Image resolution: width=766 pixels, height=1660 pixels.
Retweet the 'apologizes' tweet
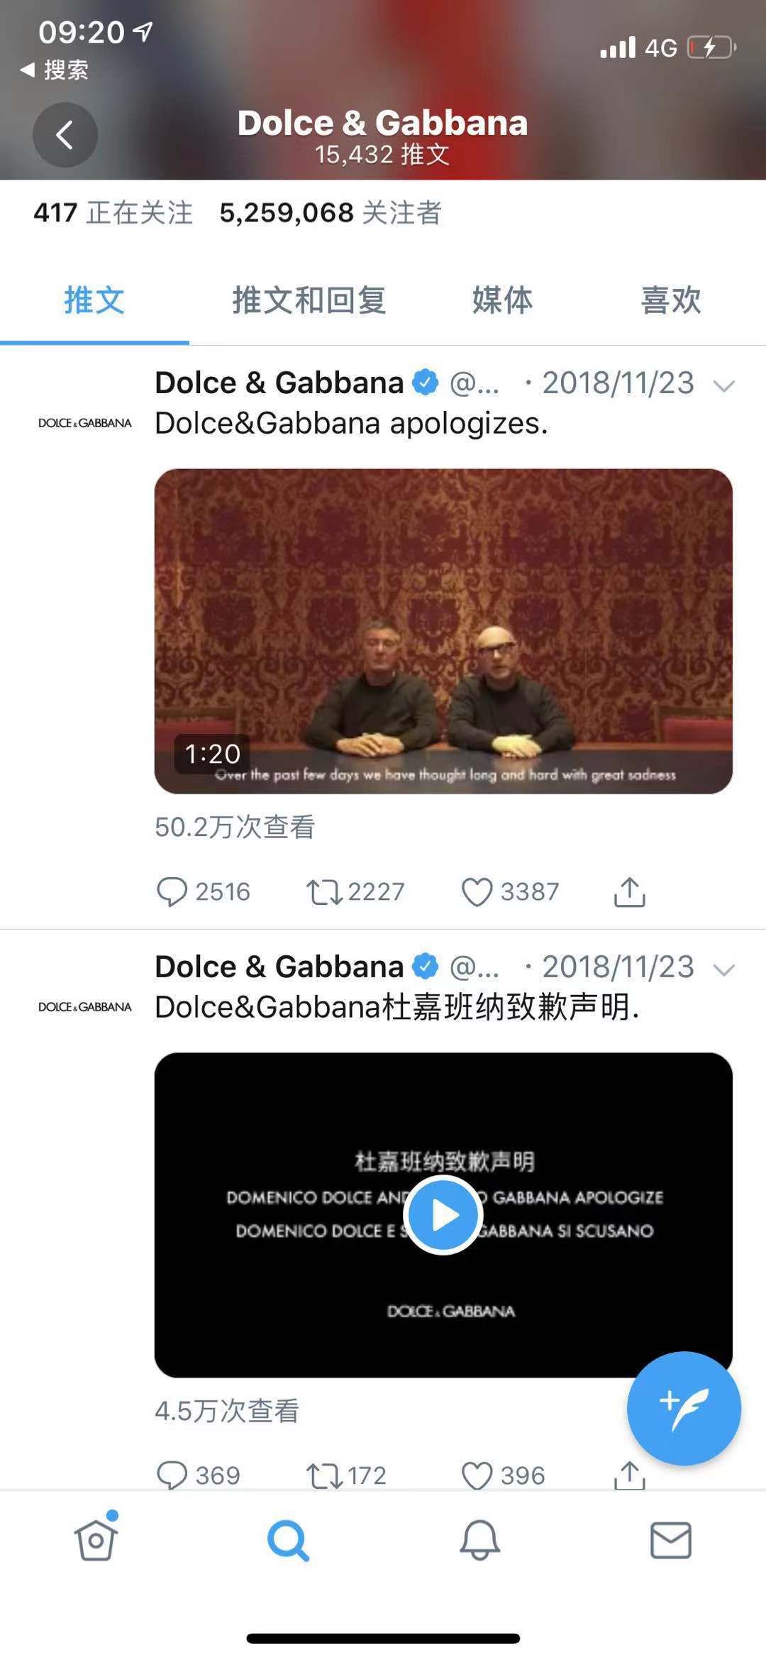pos(355,891)
